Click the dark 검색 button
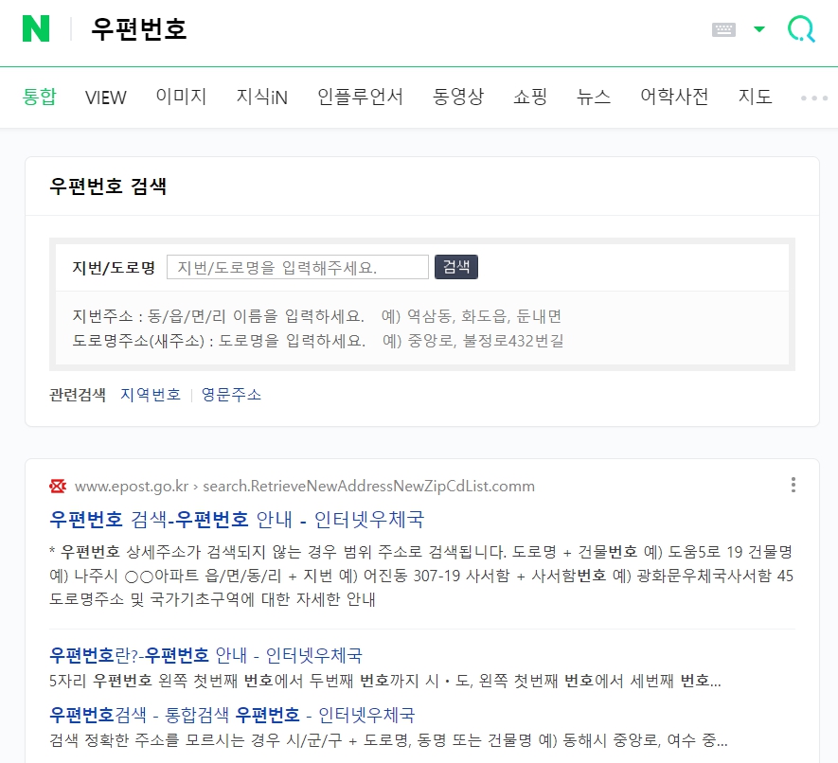Screen dimensions: 838x763 coord(455,267)
